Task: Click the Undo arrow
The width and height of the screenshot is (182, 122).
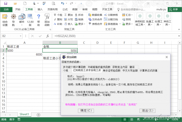Action: 62,3
